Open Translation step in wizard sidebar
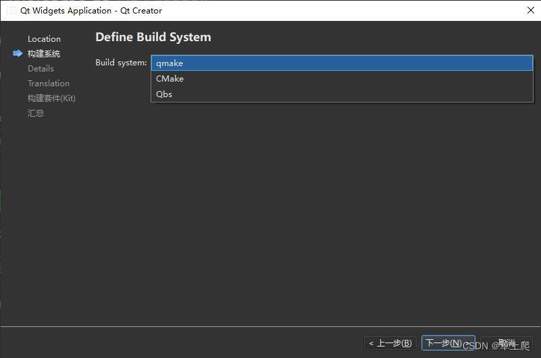The height and width of the screenshot is (358, 541). [49, 84]
